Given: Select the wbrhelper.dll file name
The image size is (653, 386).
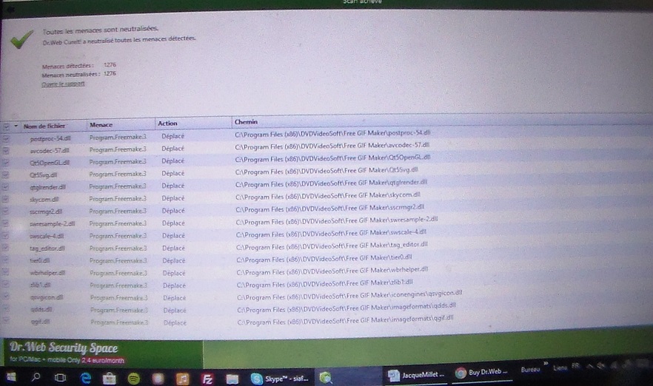Looking at the screenshot, I should (47, 273).
